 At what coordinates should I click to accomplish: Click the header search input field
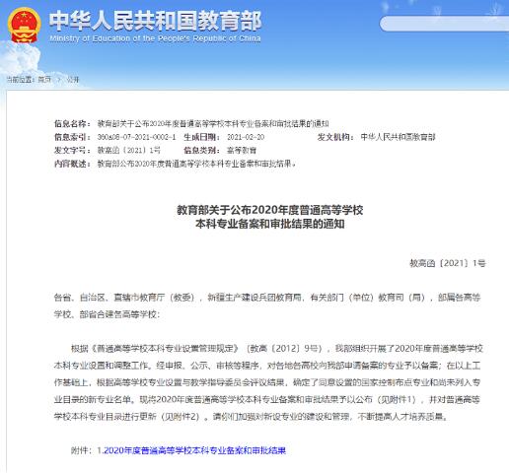click(444, 24)
